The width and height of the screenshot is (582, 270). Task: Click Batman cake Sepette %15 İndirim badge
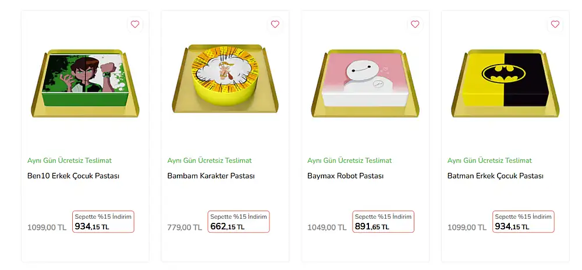point(523,217)
